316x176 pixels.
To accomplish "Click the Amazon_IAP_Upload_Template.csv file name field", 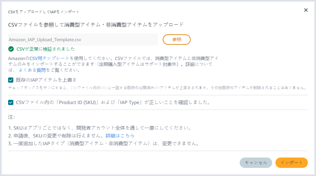I will 83,40.
